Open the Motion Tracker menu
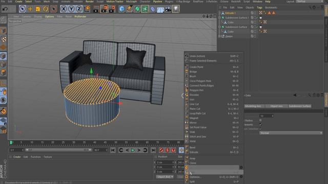The image size is (328, 184). point(115,2)
